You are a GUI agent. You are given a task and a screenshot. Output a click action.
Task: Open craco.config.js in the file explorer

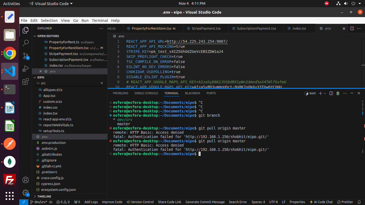(52, 178)
